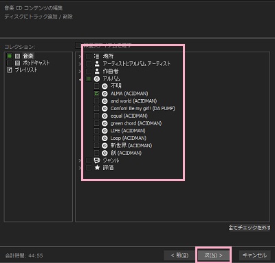
Task: Expand the 場所 tree node
Action: [80, 56]
